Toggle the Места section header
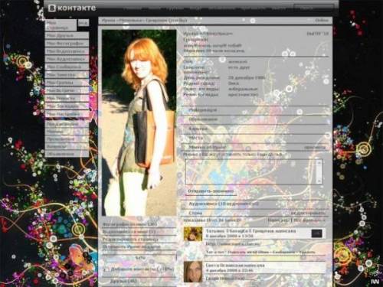This screenshot has width=383, height=287. coord(255,138)
